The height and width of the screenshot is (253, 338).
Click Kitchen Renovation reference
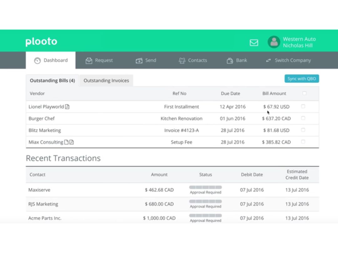182,119
